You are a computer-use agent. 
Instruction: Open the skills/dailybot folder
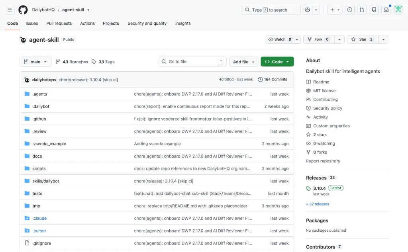click(x=46, y=181)
